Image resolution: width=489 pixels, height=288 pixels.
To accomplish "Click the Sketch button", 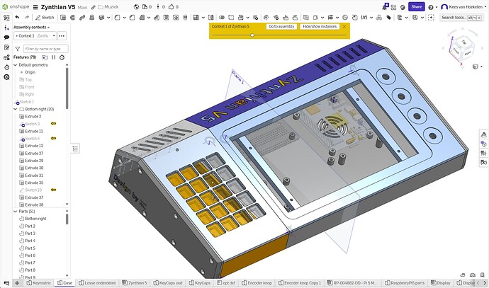I will [x=45, y=18].
